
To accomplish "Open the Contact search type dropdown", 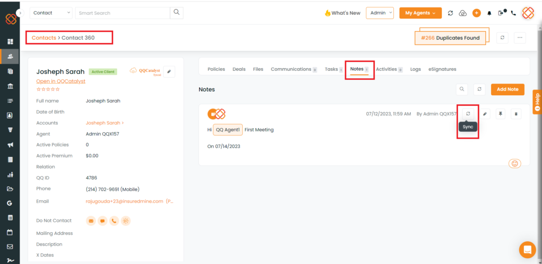I will coord(51,13).
